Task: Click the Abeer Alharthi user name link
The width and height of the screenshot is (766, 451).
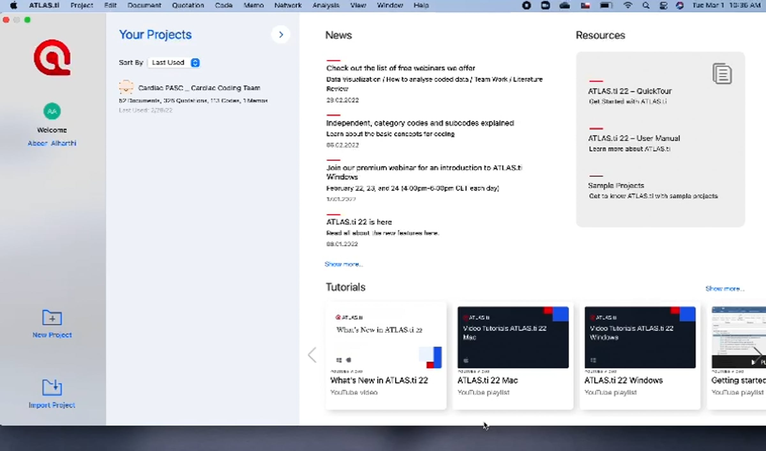Action: tap(52, 143)
